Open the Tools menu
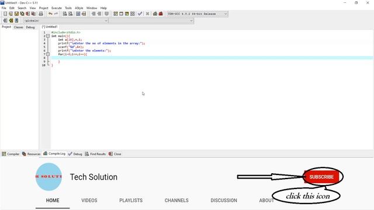The width and height of the screenshot is (374, 210). pyautogui.click(x=68, y=8)
